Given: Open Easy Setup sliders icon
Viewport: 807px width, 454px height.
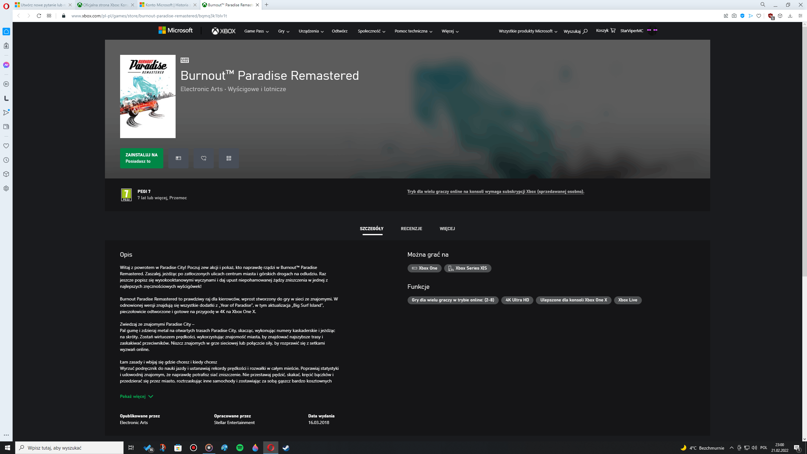Looking at the screenshot, I should 800,16.
